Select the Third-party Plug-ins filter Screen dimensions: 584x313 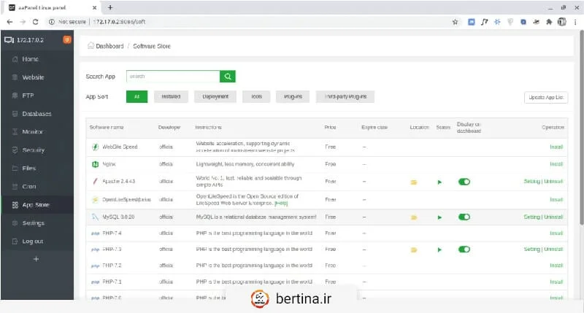345,97
